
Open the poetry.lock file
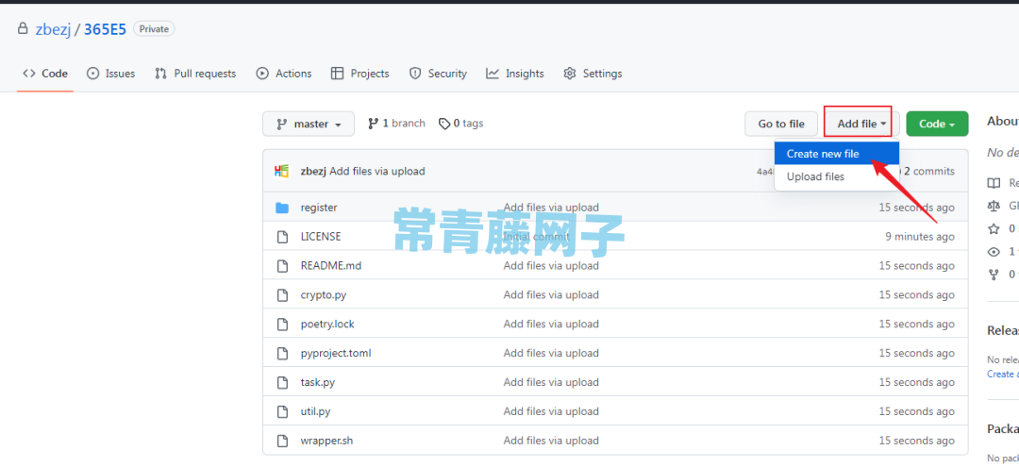(327, 325)
